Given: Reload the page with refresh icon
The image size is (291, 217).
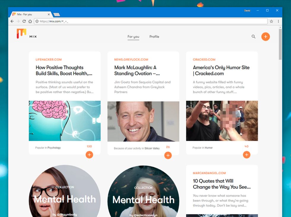Looking at the screenshot, I should point(24,21).
